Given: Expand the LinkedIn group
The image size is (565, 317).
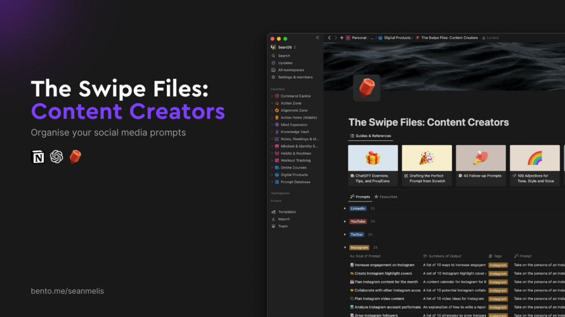Looking at the screenshot, I should 345,209.
